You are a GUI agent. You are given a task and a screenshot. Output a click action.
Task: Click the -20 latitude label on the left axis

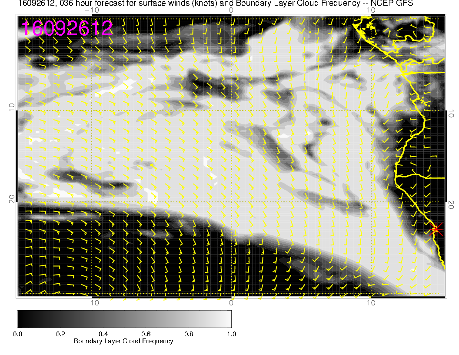pos(12,201)
